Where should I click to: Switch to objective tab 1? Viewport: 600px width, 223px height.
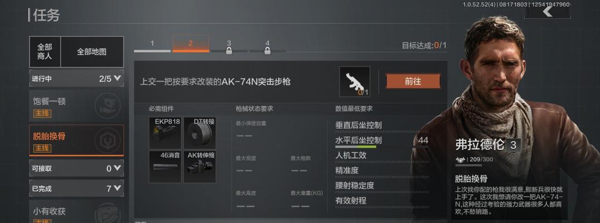tap(152, 45)
